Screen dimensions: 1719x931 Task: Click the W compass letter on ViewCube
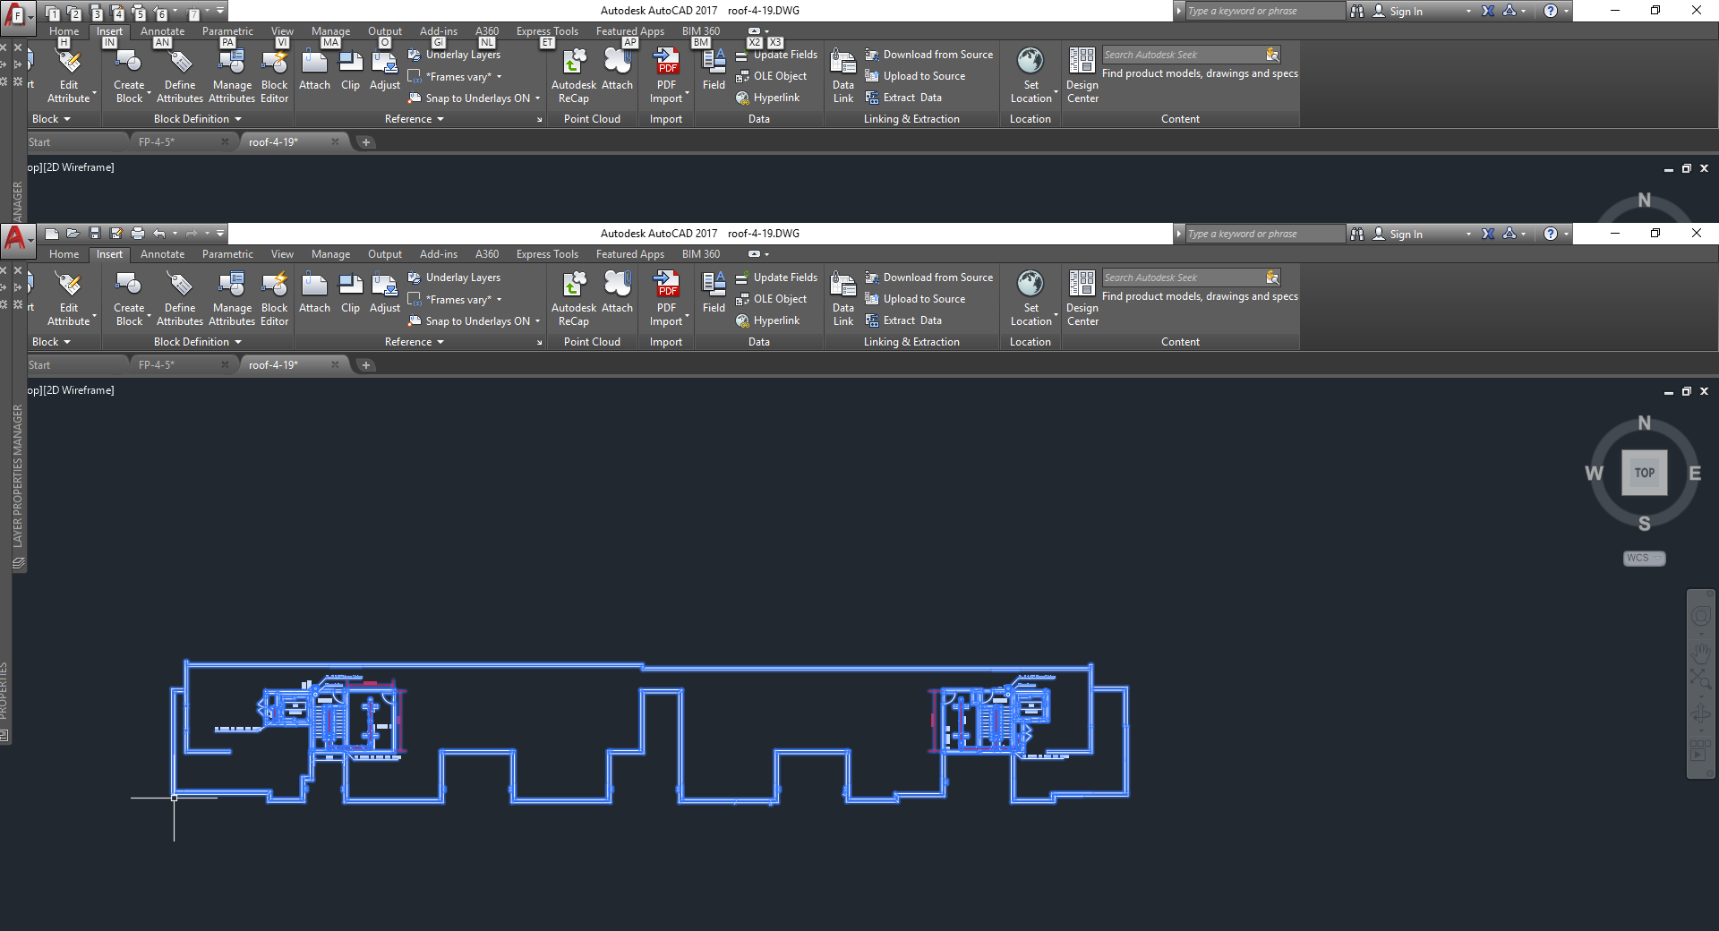point(1594,473)
